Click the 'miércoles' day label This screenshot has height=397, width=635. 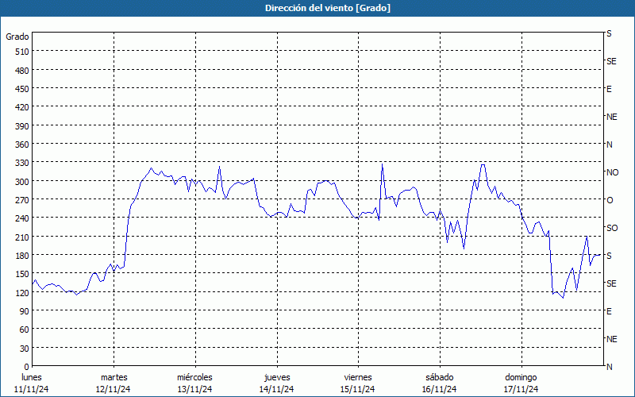pos(194,377)
